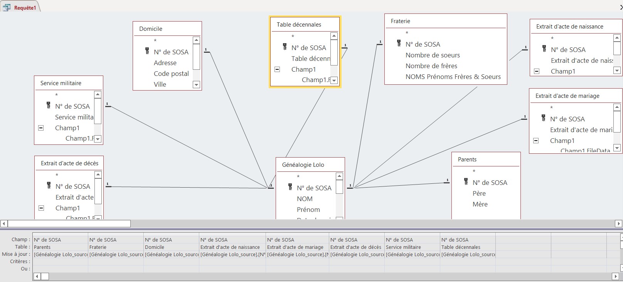Click Ou cell under Fraterie column

[116, 269]
